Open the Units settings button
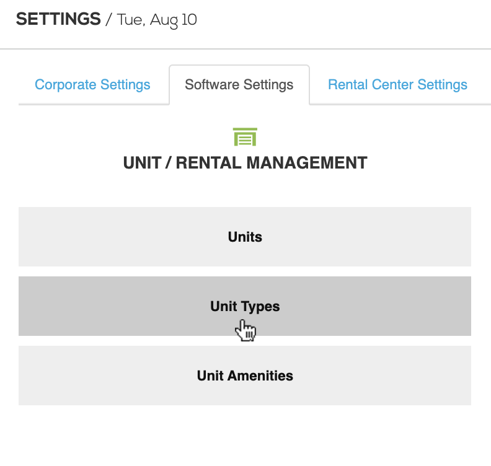 coord(245,237)
